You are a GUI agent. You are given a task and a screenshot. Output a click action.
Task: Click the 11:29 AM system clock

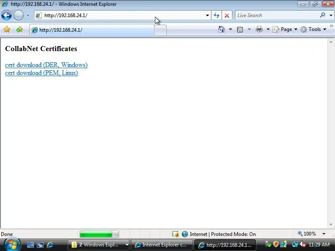tap(319, 244)
